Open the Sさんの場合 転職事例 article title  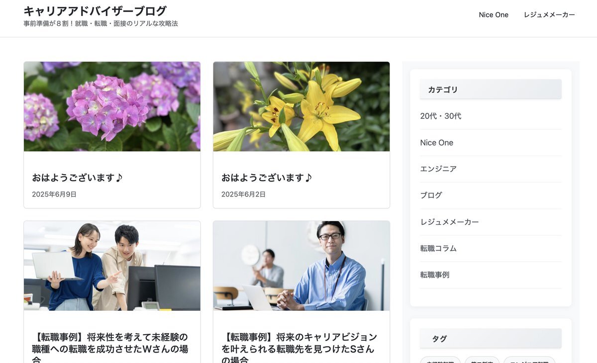(299, 348)
